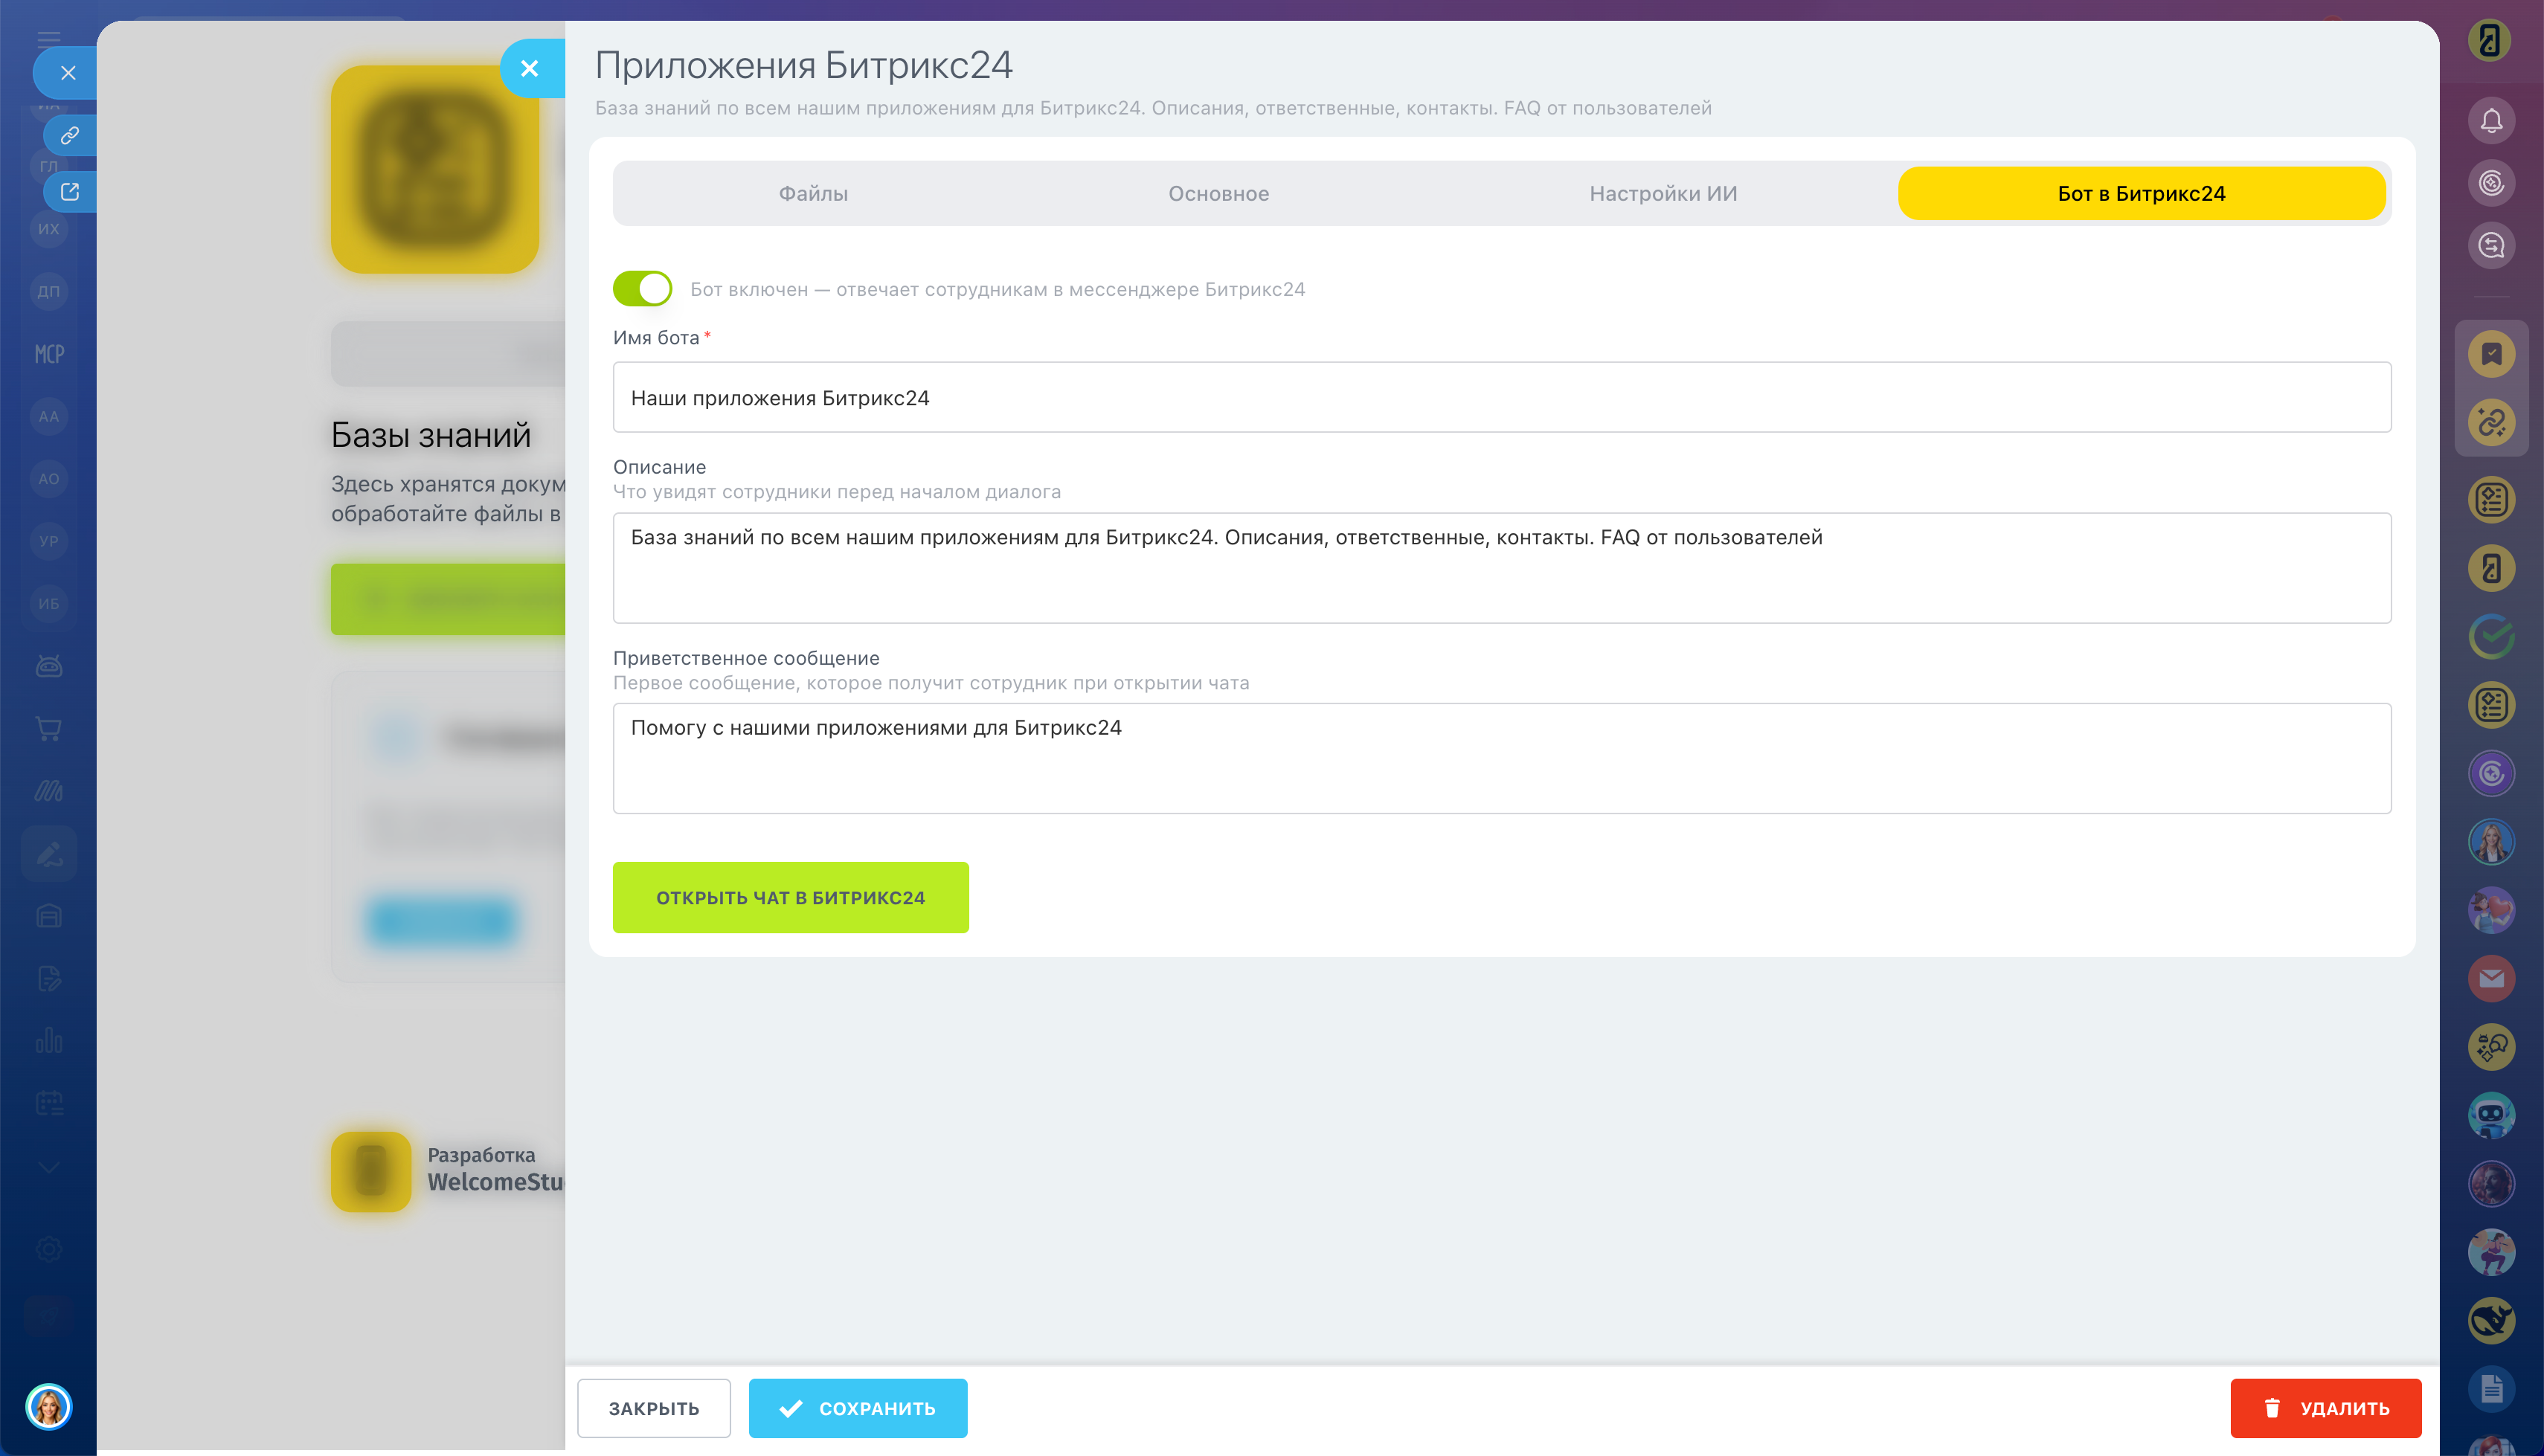Viewport: 2544px width, 1456px height.
Task: Click the robot chatbot icon in right sidebar
Action: [x=2491, y=1115]
